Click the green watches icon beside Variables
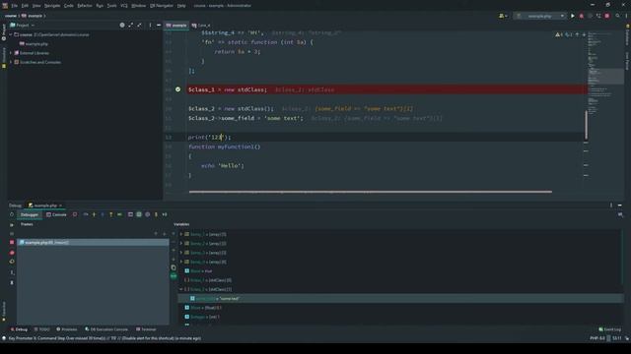This screenshot has height=354, width=631. [174, 276]
